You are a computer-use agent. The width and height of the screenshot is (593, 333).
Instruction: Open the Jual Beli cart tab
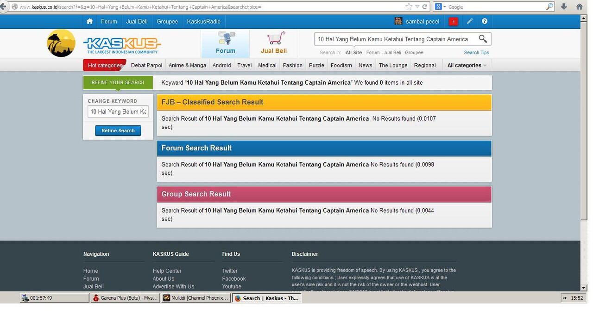pyautogui.click(x=274, y=43)
